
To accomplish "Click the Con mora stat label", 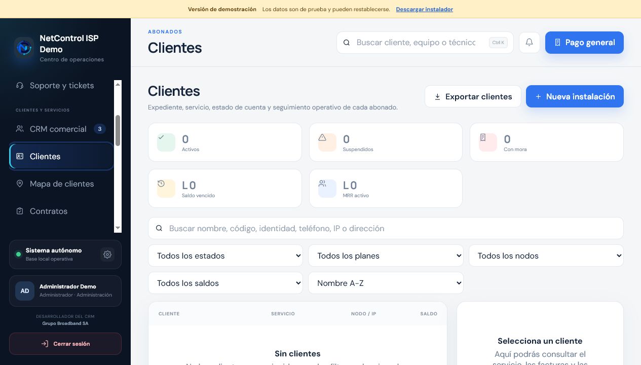I will coord(515,150).
